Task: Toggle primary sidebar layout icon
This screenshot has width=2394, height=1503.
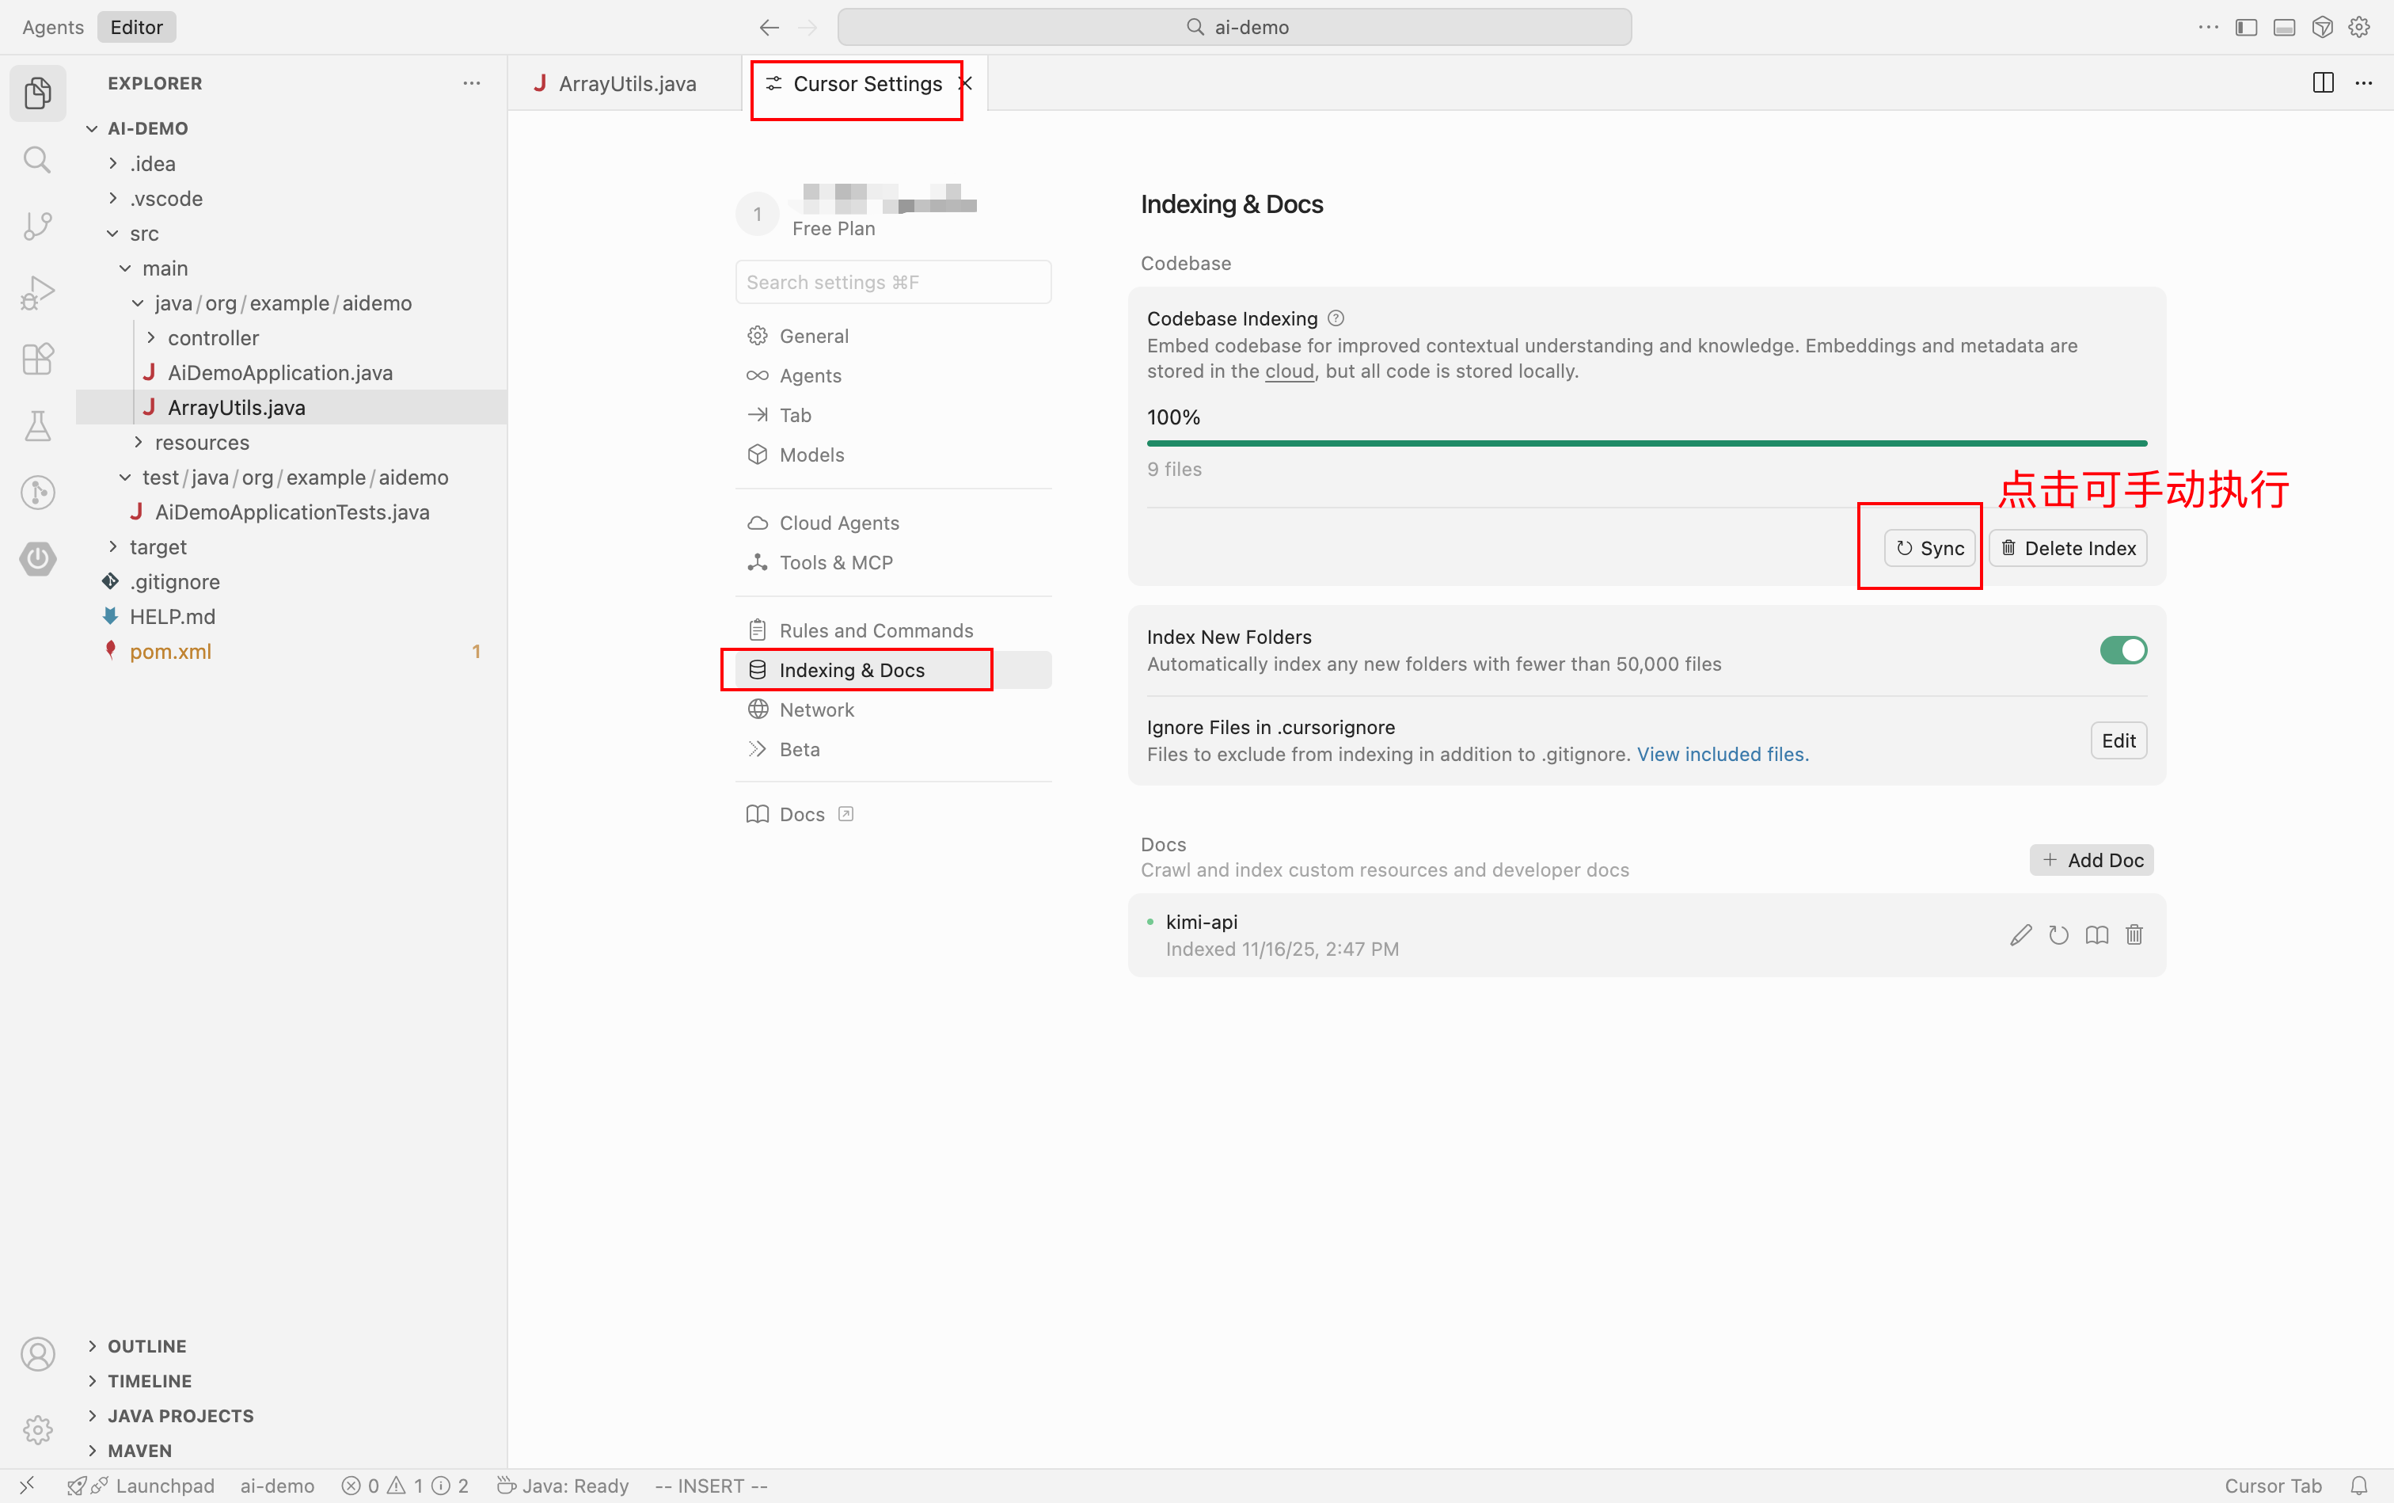Action: click(x=2246, y=28)
